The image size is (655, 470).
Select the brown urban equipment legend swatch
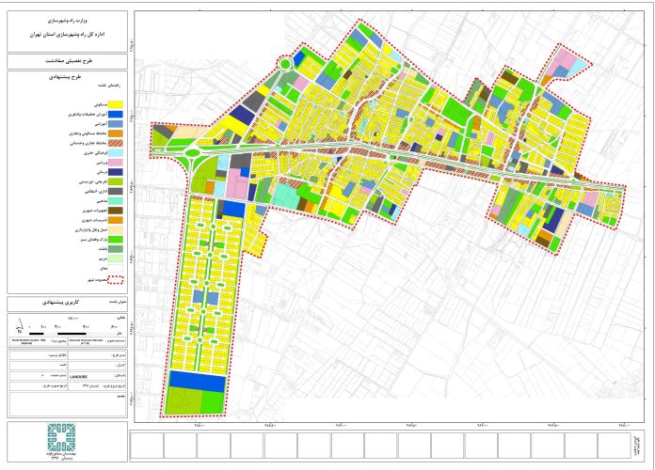click(x=116, y=211)
